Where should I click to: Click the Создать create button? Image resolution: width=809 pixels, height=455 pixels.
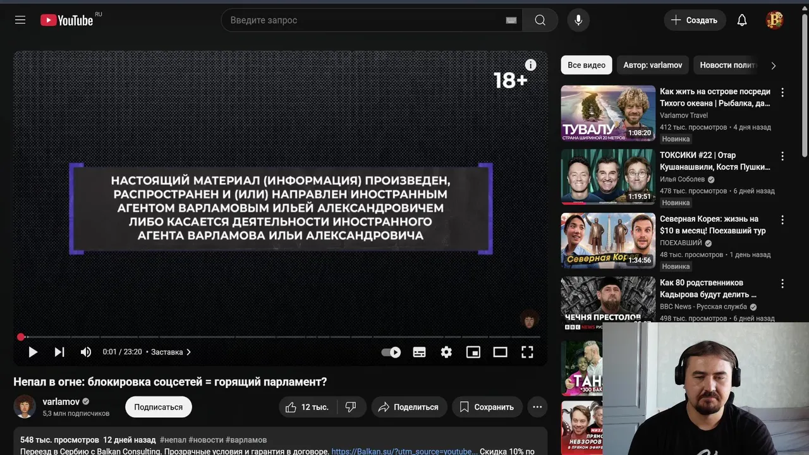694,20
